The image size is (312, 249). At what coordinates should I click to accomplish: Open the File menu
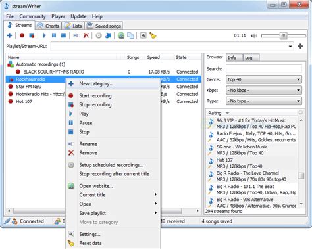click(10, 16)
